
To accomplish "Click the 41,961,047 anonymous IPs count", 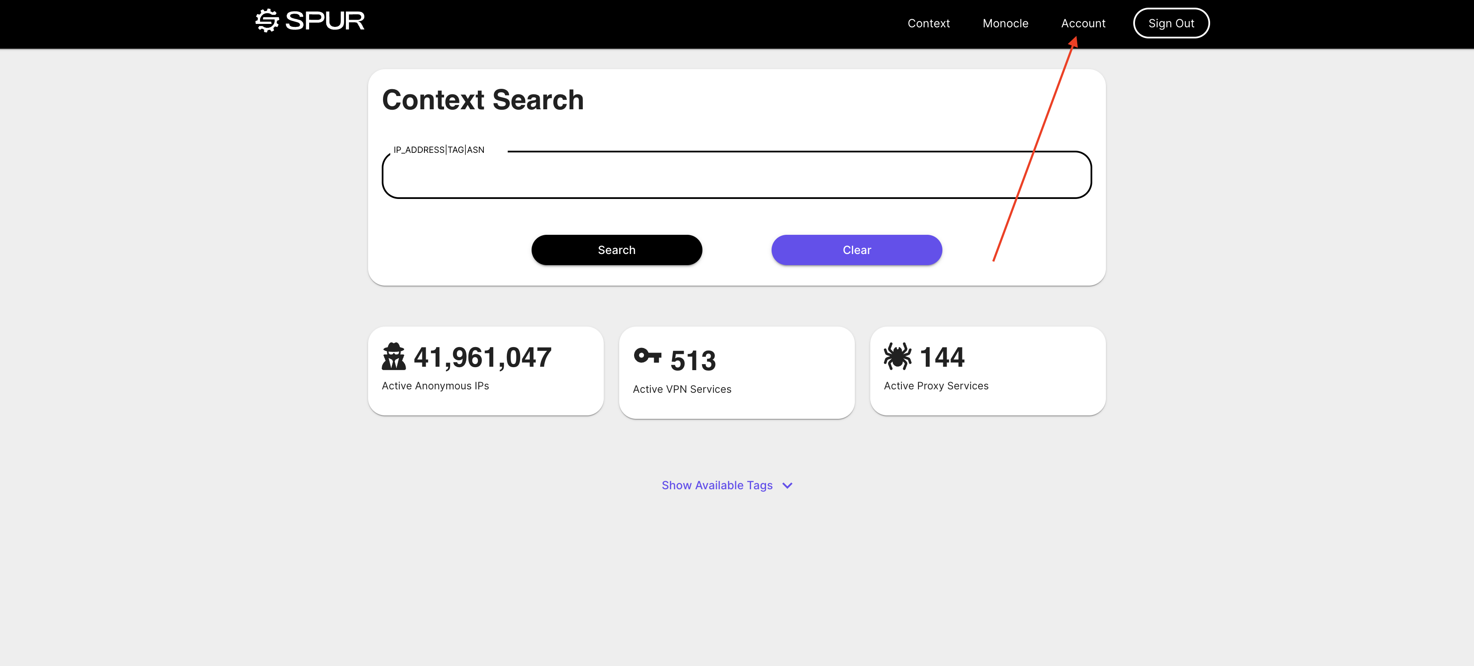I will (x=483, y=357).
